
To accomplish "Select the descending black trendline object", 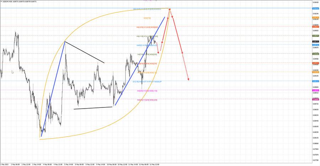I will tap(85, 52).
